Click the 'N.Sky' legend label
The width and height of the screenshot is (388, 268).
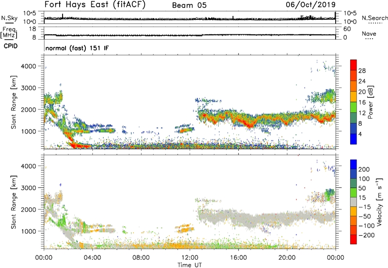9,18
